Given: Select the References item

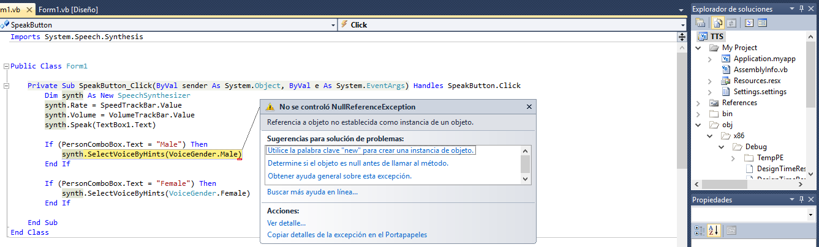Looking at the screenshot, I should [x=739, y=103].
